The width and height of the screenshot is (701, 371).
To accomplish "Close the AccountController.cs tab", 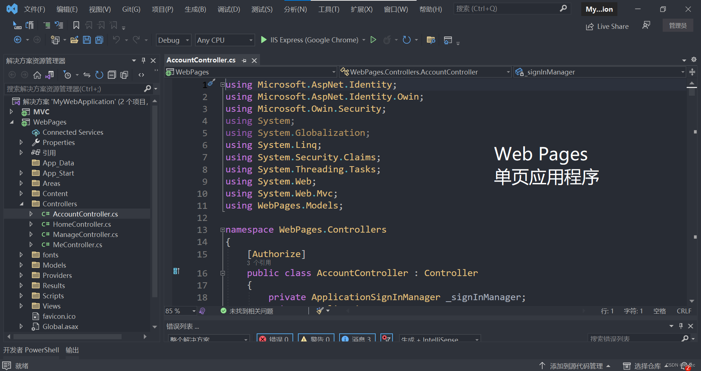I will pyautogui.click(x=254, y=61).
